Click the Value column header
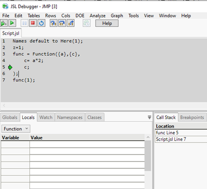Screen dimensions: 207x189 point(87,137)
